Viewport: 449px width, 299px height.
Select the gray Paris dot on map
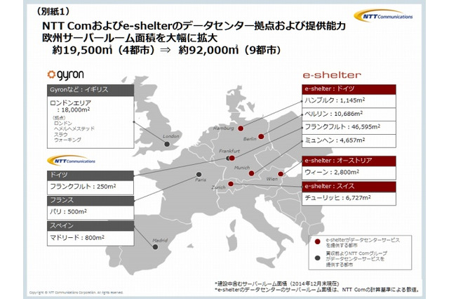point(199,174)
